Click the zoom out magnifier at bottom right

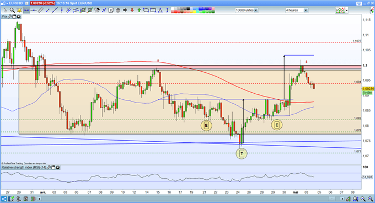coord(363,199)
